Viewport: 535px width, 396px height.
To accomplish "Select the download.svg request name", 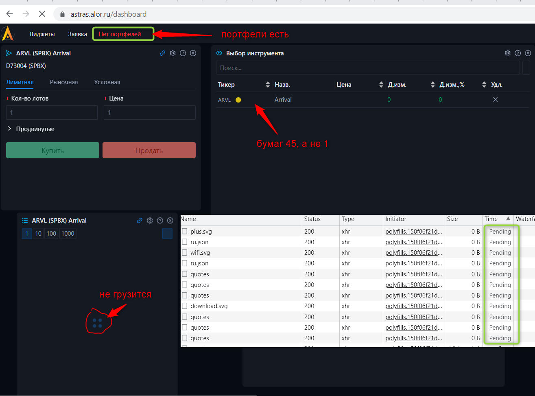I will click(209, 306).
